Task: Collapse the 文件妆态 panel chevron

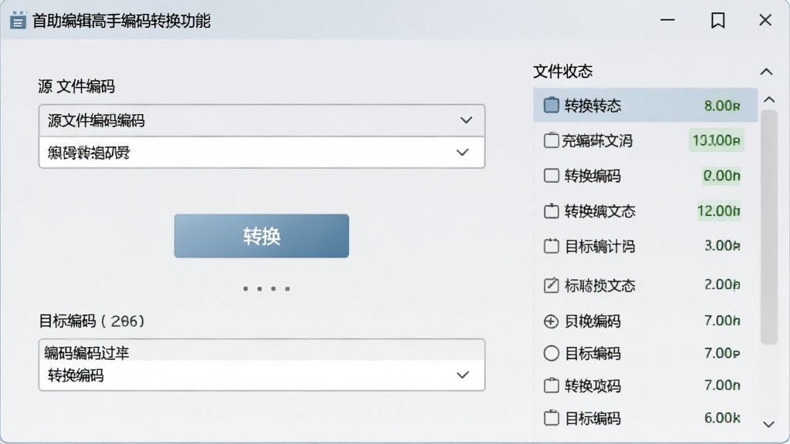Action: 766,72
